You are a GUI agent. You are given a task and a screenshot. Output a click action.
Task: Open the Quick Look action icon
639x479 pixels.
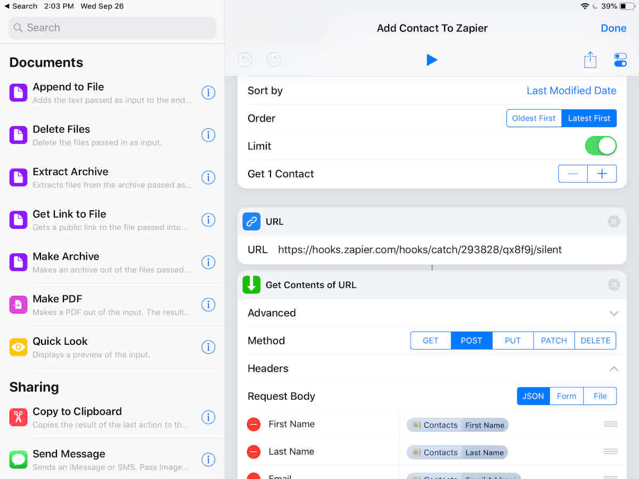[x=18, y=347]
